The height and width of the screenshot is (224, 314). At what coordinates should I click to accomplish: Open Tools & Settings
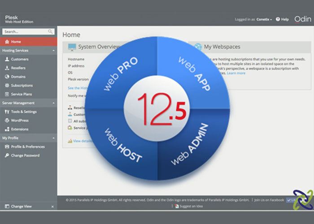pos(24,112)
